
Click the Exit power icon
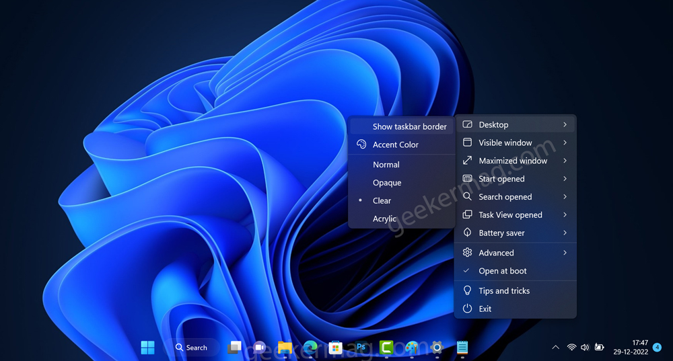(x=468, y=309)
